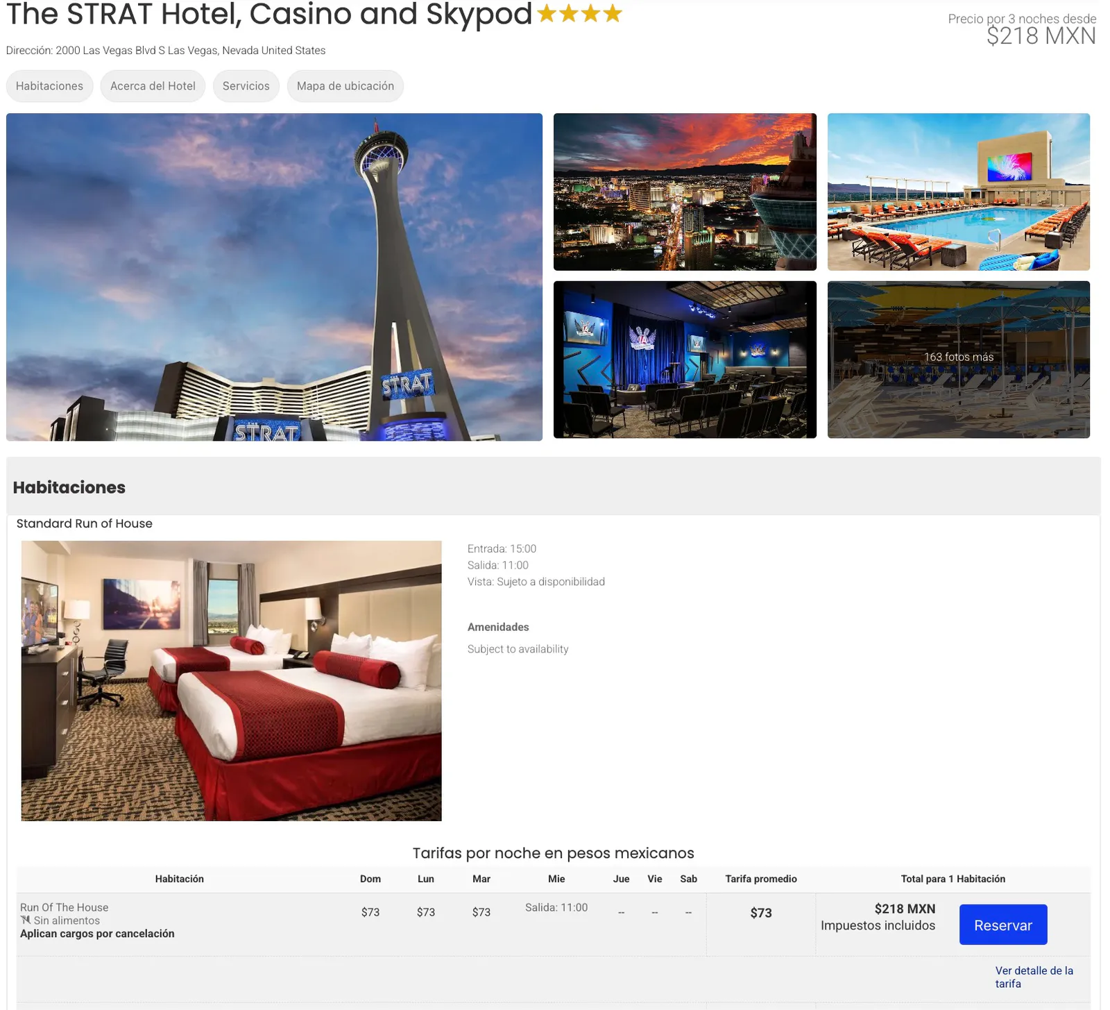Click the $73 rate under Lun
Screen dimensions: 1110x1010
[x=426, y=912]
